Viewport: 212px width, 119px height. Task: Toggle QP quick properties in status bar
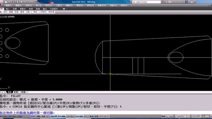click(105, 116)
